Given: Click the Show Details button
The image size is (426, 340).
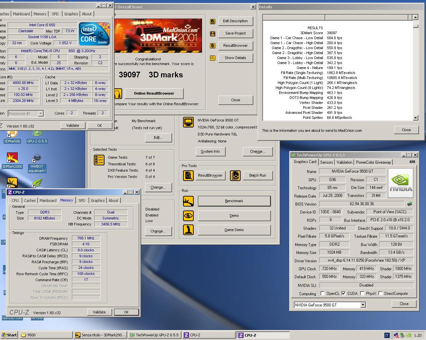Looking at the screenshot, I should 235,58.
